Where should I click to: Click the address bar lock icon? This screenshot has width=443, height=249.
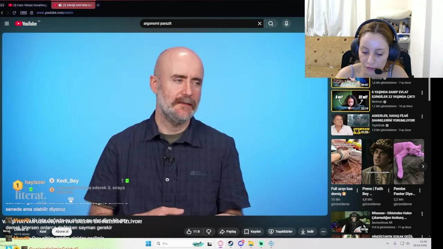coord(31,13)
